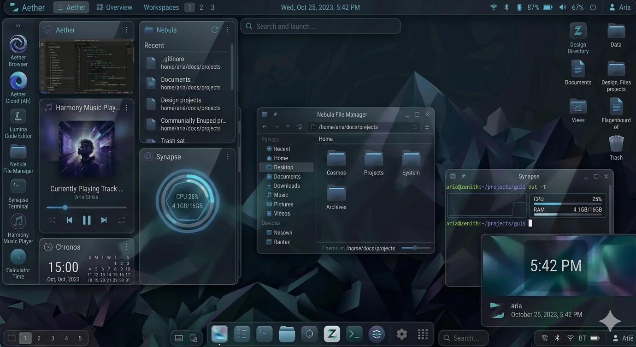Open the hamburger menu in Nebula File Manager

[x=427, y=126]
